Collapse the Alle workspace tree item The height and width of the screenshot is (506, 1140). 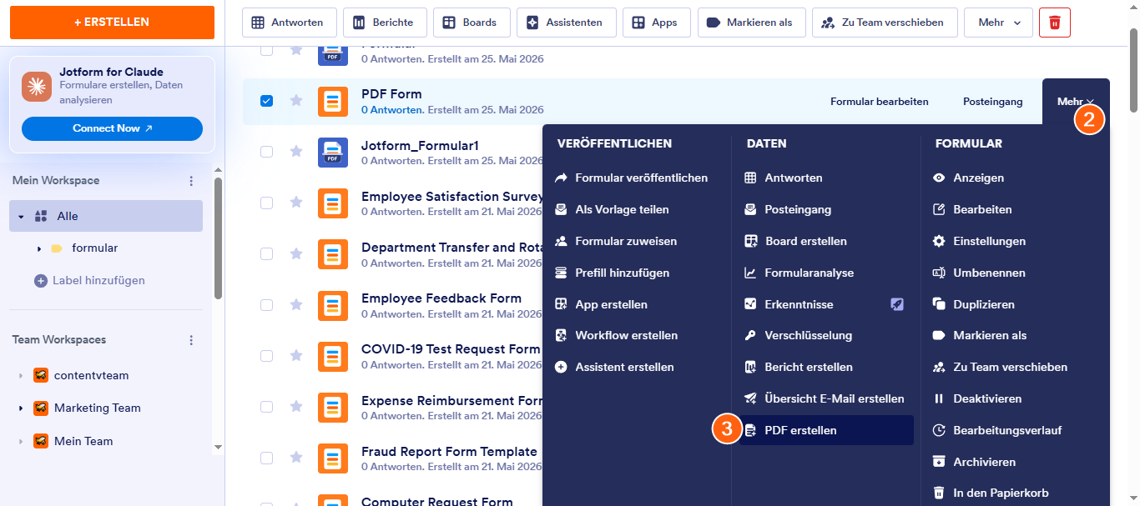coord(21,216)
